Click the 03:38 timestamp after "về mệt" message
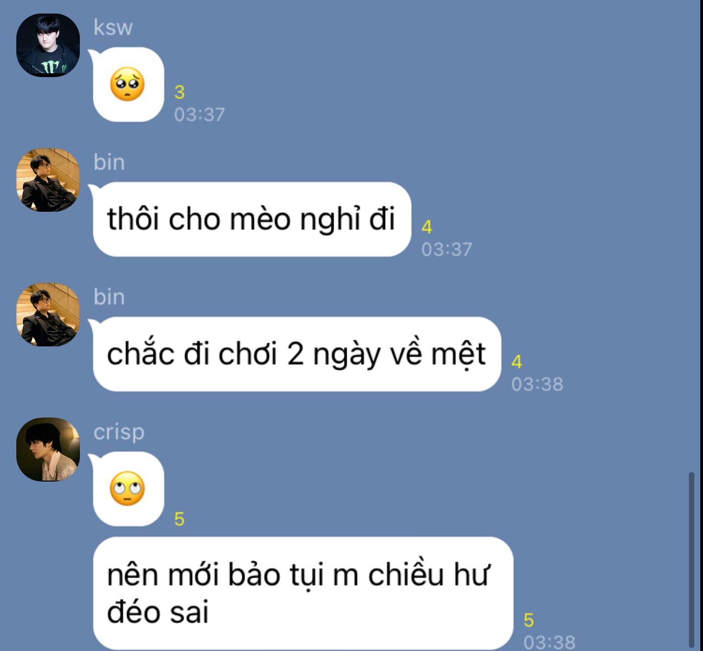703x651 pixels. tap(537, 384)
